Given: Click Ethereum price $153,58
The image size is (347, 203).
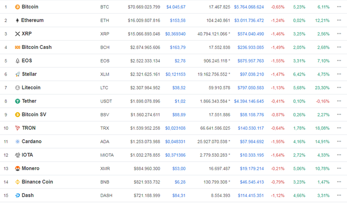Looking at the screenshot, I should click(178, 21).
